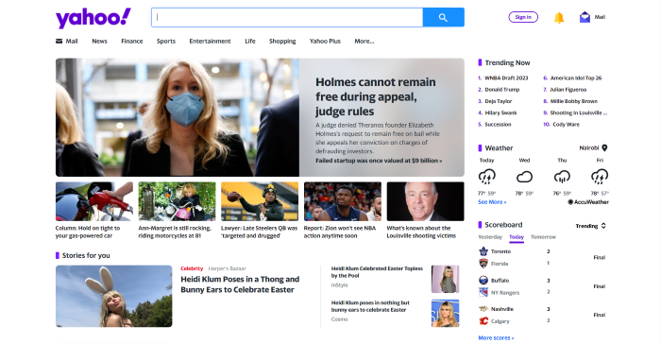The height and width of the screenshot is (344, 661).
Task: Open gas-powered car column thumbnail
Action: [94, 201]
